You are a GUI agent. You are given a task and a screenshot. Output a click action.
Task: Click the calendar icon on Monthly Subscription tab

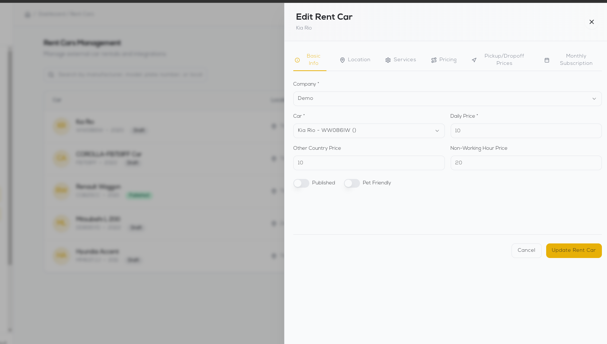(547, 60)
